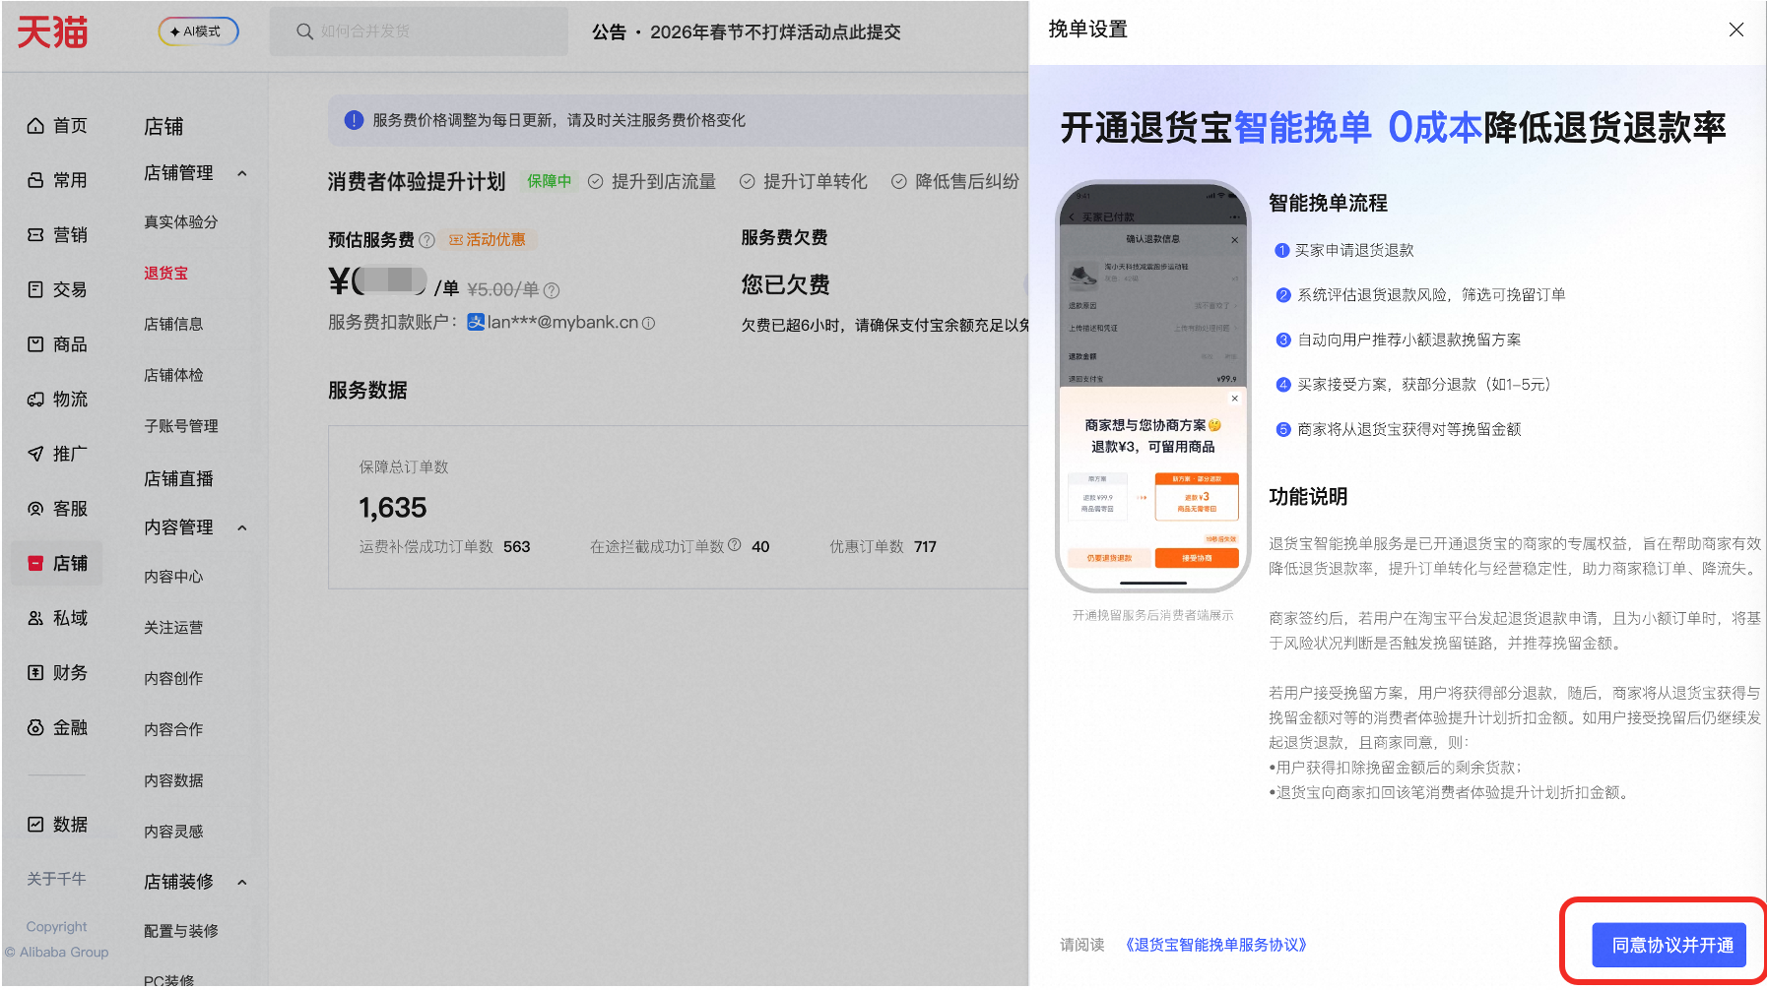Screen dimensions: 1767x990
Task: Select 店铺 in main sidebar
Action: click(x=57, y=564)
